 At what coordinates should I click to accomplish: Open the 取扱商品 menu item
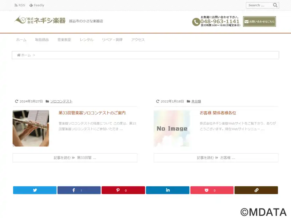[42, 40]
